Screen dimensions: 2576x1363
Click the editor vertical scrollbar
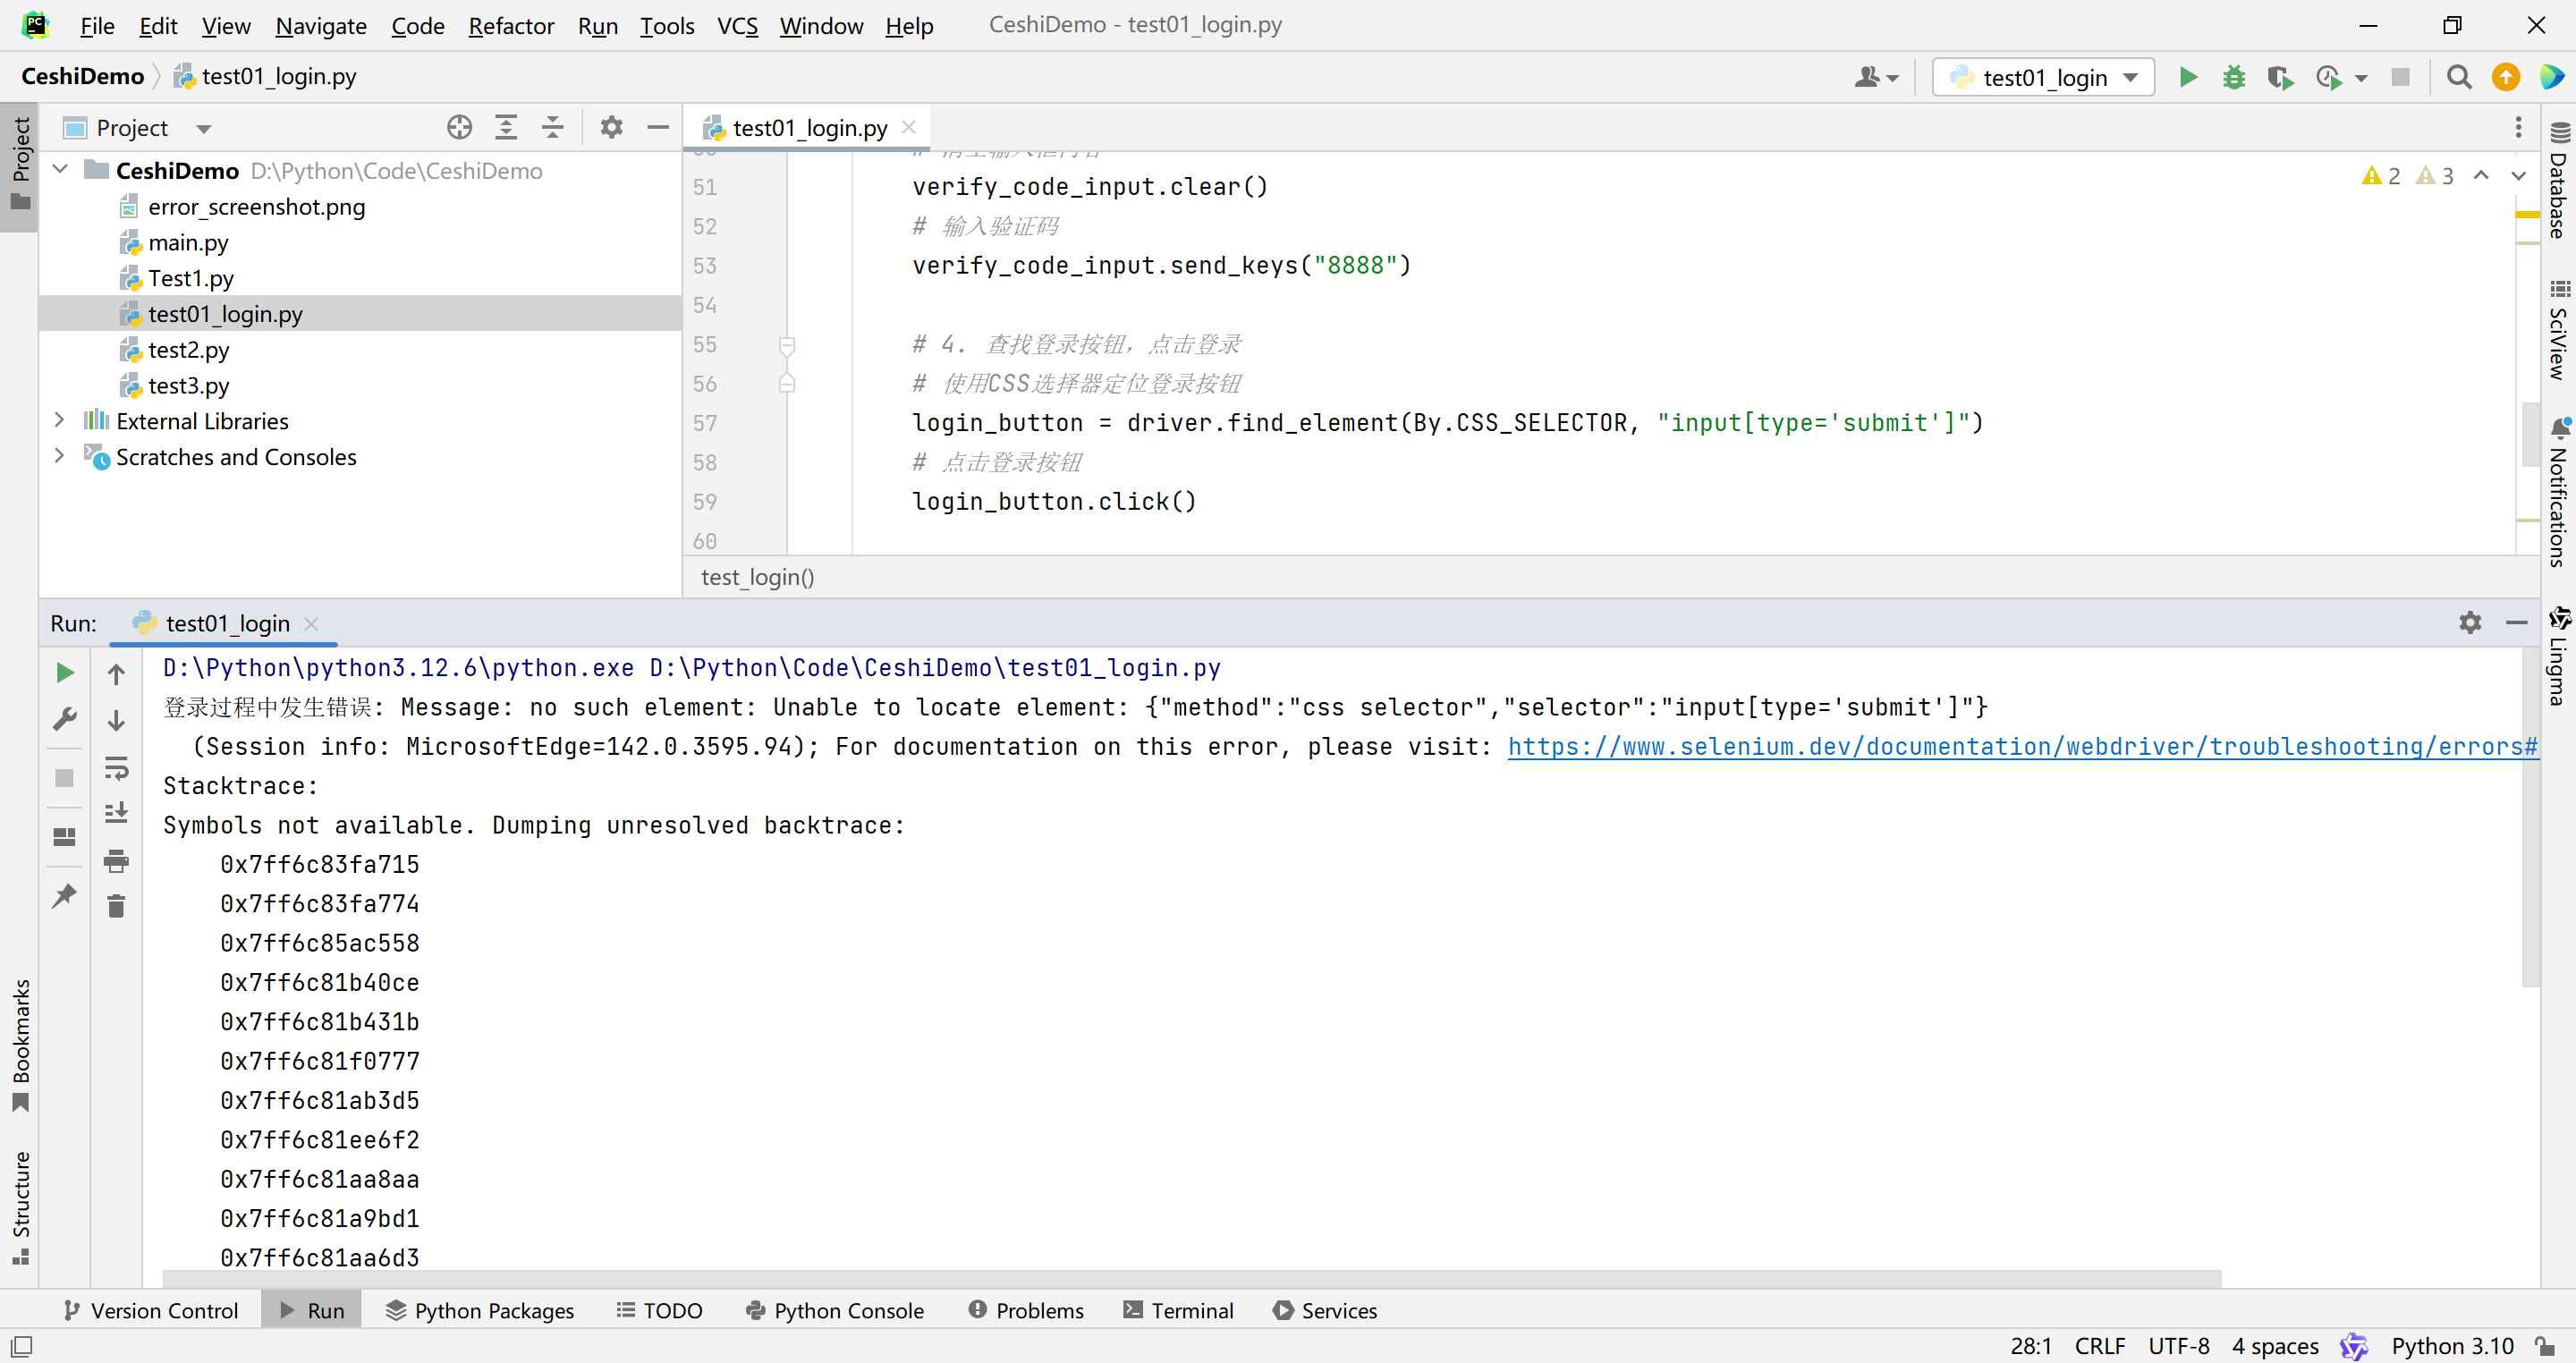[2530, 432]
